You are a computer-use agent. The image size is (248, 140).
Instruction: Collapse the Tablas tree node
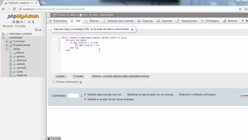(x=7, y=49)
